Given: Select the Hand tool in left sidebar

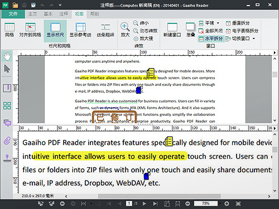Looking at the screenshot, I should point(7,56).
